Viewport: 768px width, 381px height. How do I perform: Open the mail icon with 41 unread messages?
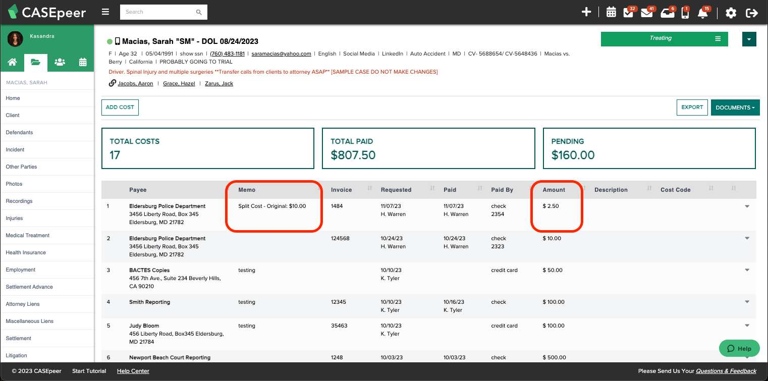coord(646,12)
